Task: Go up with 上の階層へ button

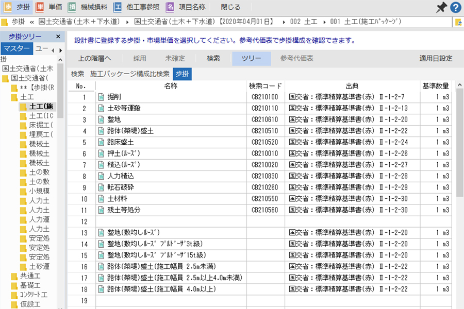Action: (x=95, y=59)
